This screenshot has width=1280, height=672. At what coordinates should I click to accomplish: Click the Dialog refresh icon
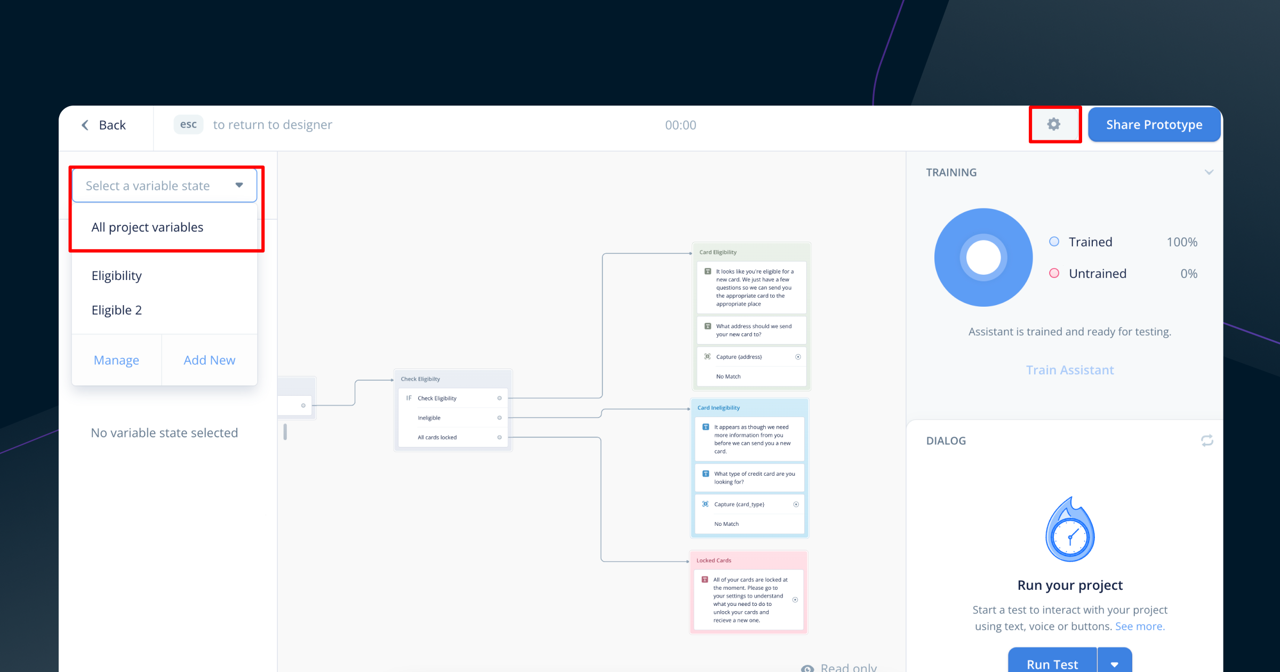tap(1207, 441)
